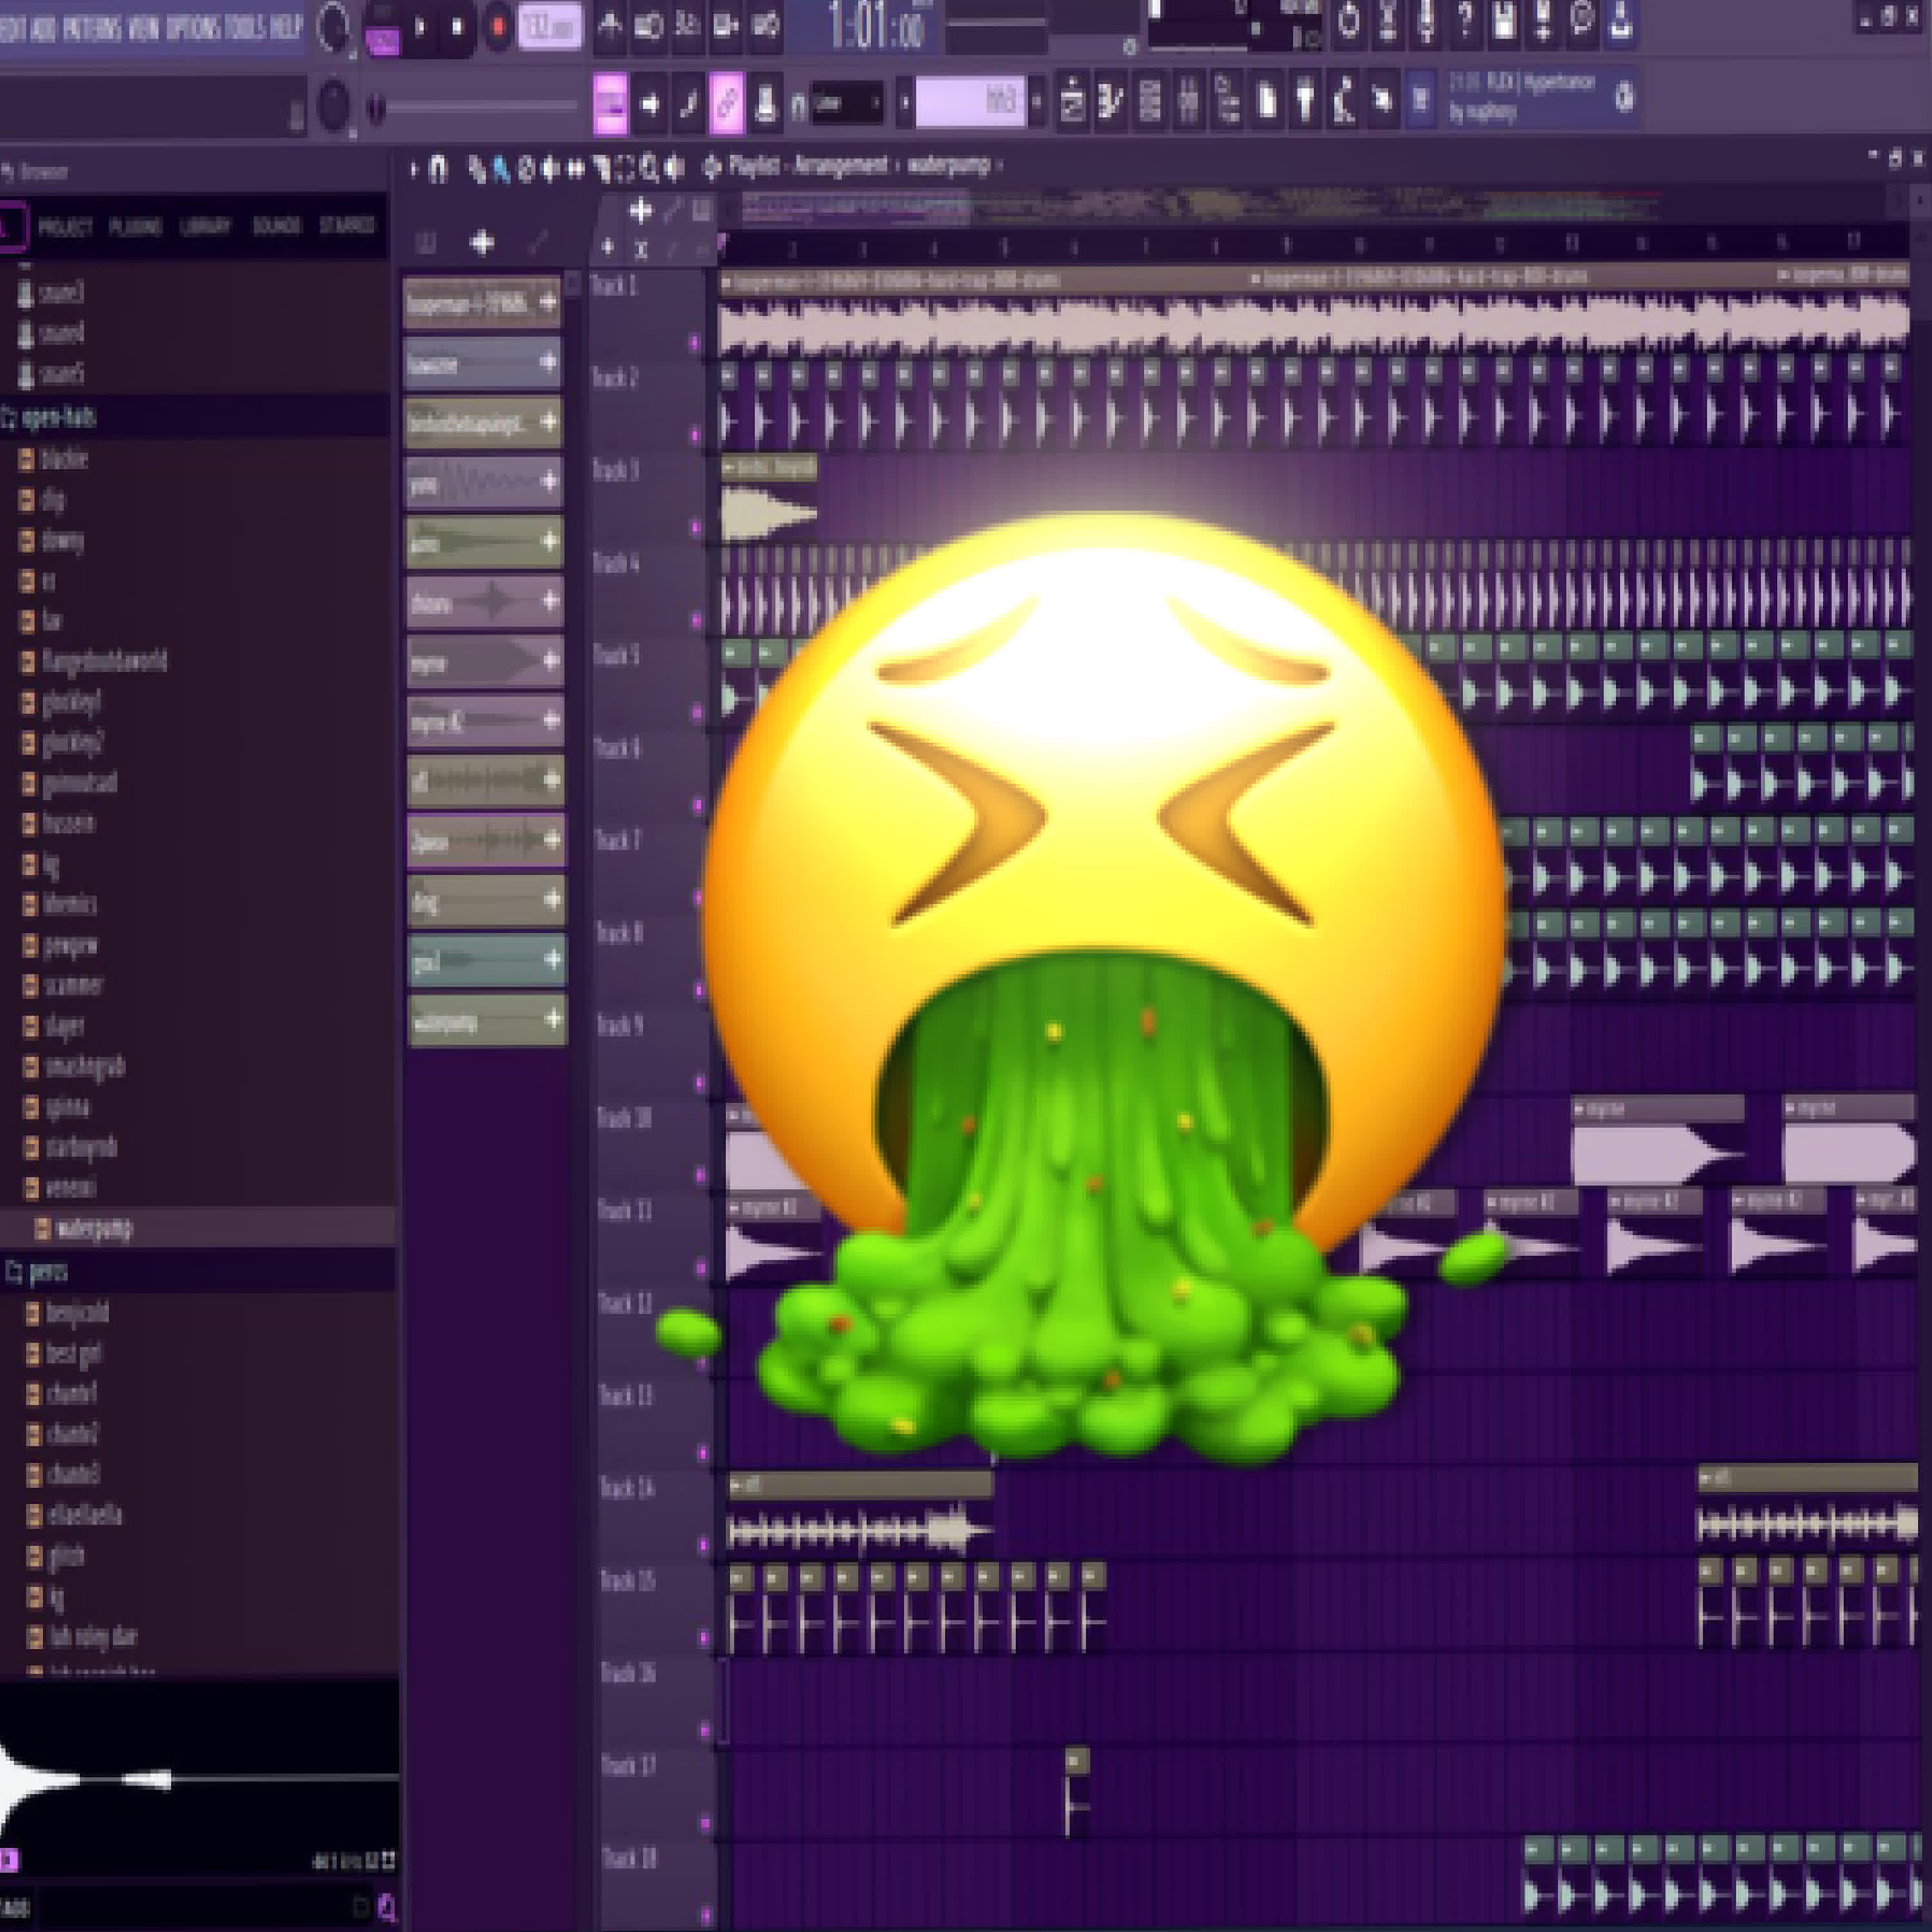Open the HELP menu
Viewport: 1932px width, 1932px height.
286,27
